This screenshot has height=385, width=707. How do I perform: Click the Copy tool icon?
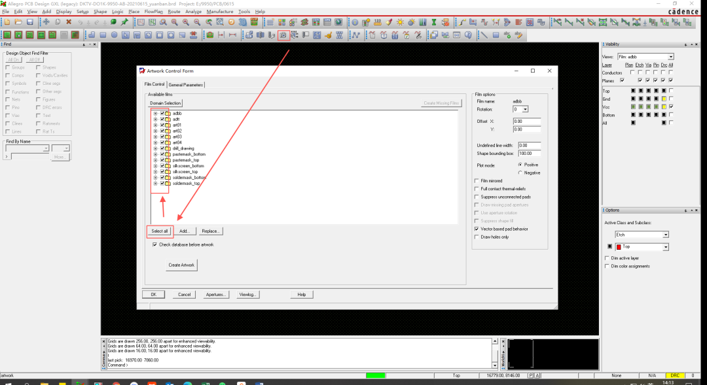[58, 22]
